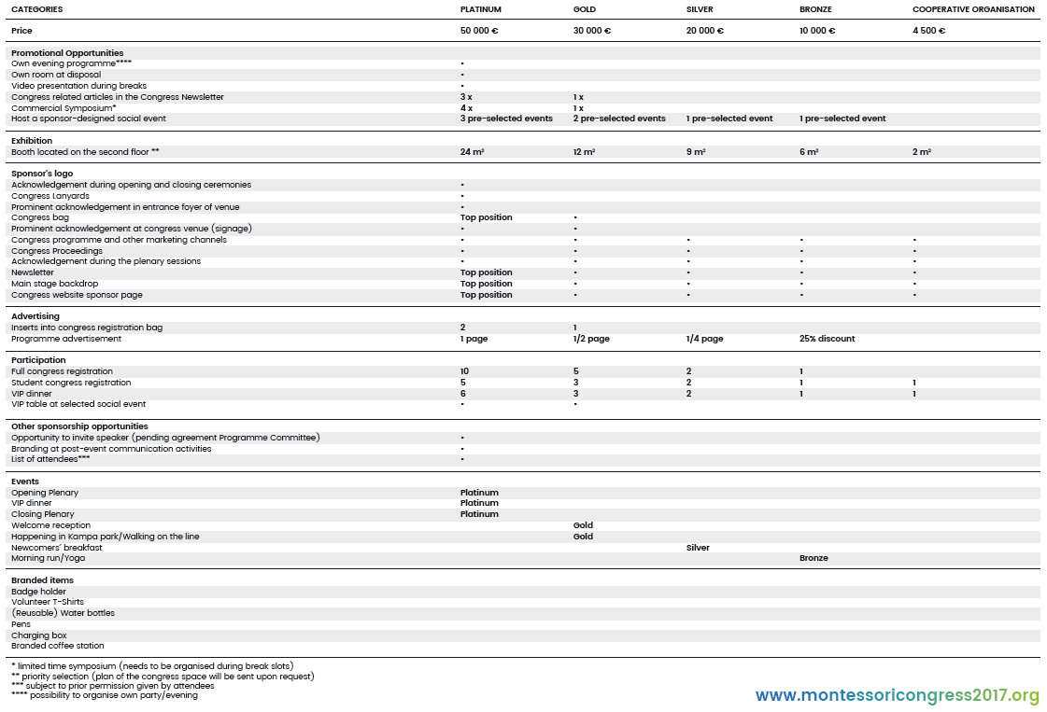Click Inserts into congress registration bag row
Screen dimensions: 1047x712
(x=87, y=328)
